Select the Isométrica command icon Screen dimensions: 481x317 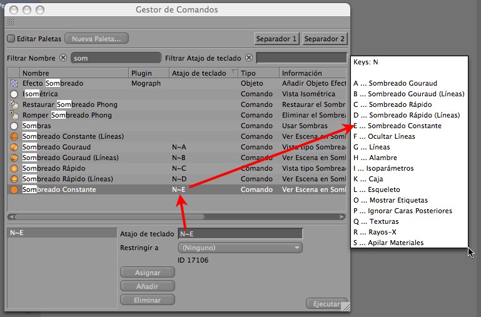tap(14, 94)
